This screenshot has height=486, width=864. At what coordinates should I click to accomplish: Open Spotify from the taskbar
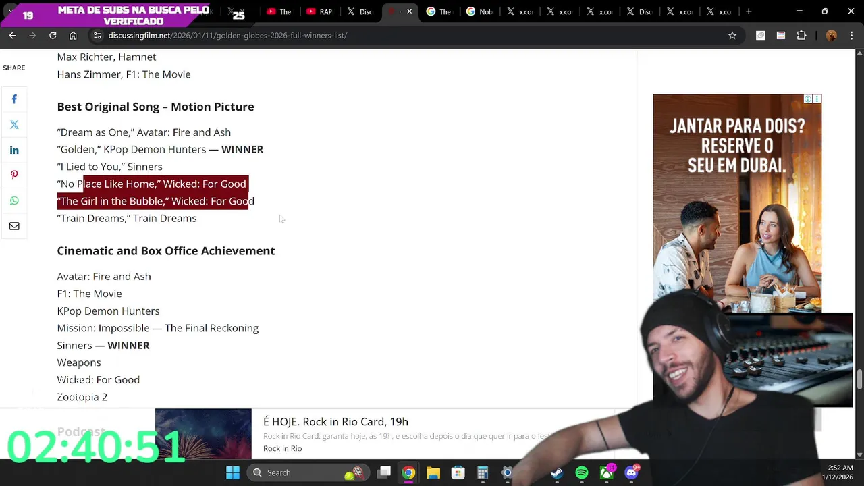point(582,473)
